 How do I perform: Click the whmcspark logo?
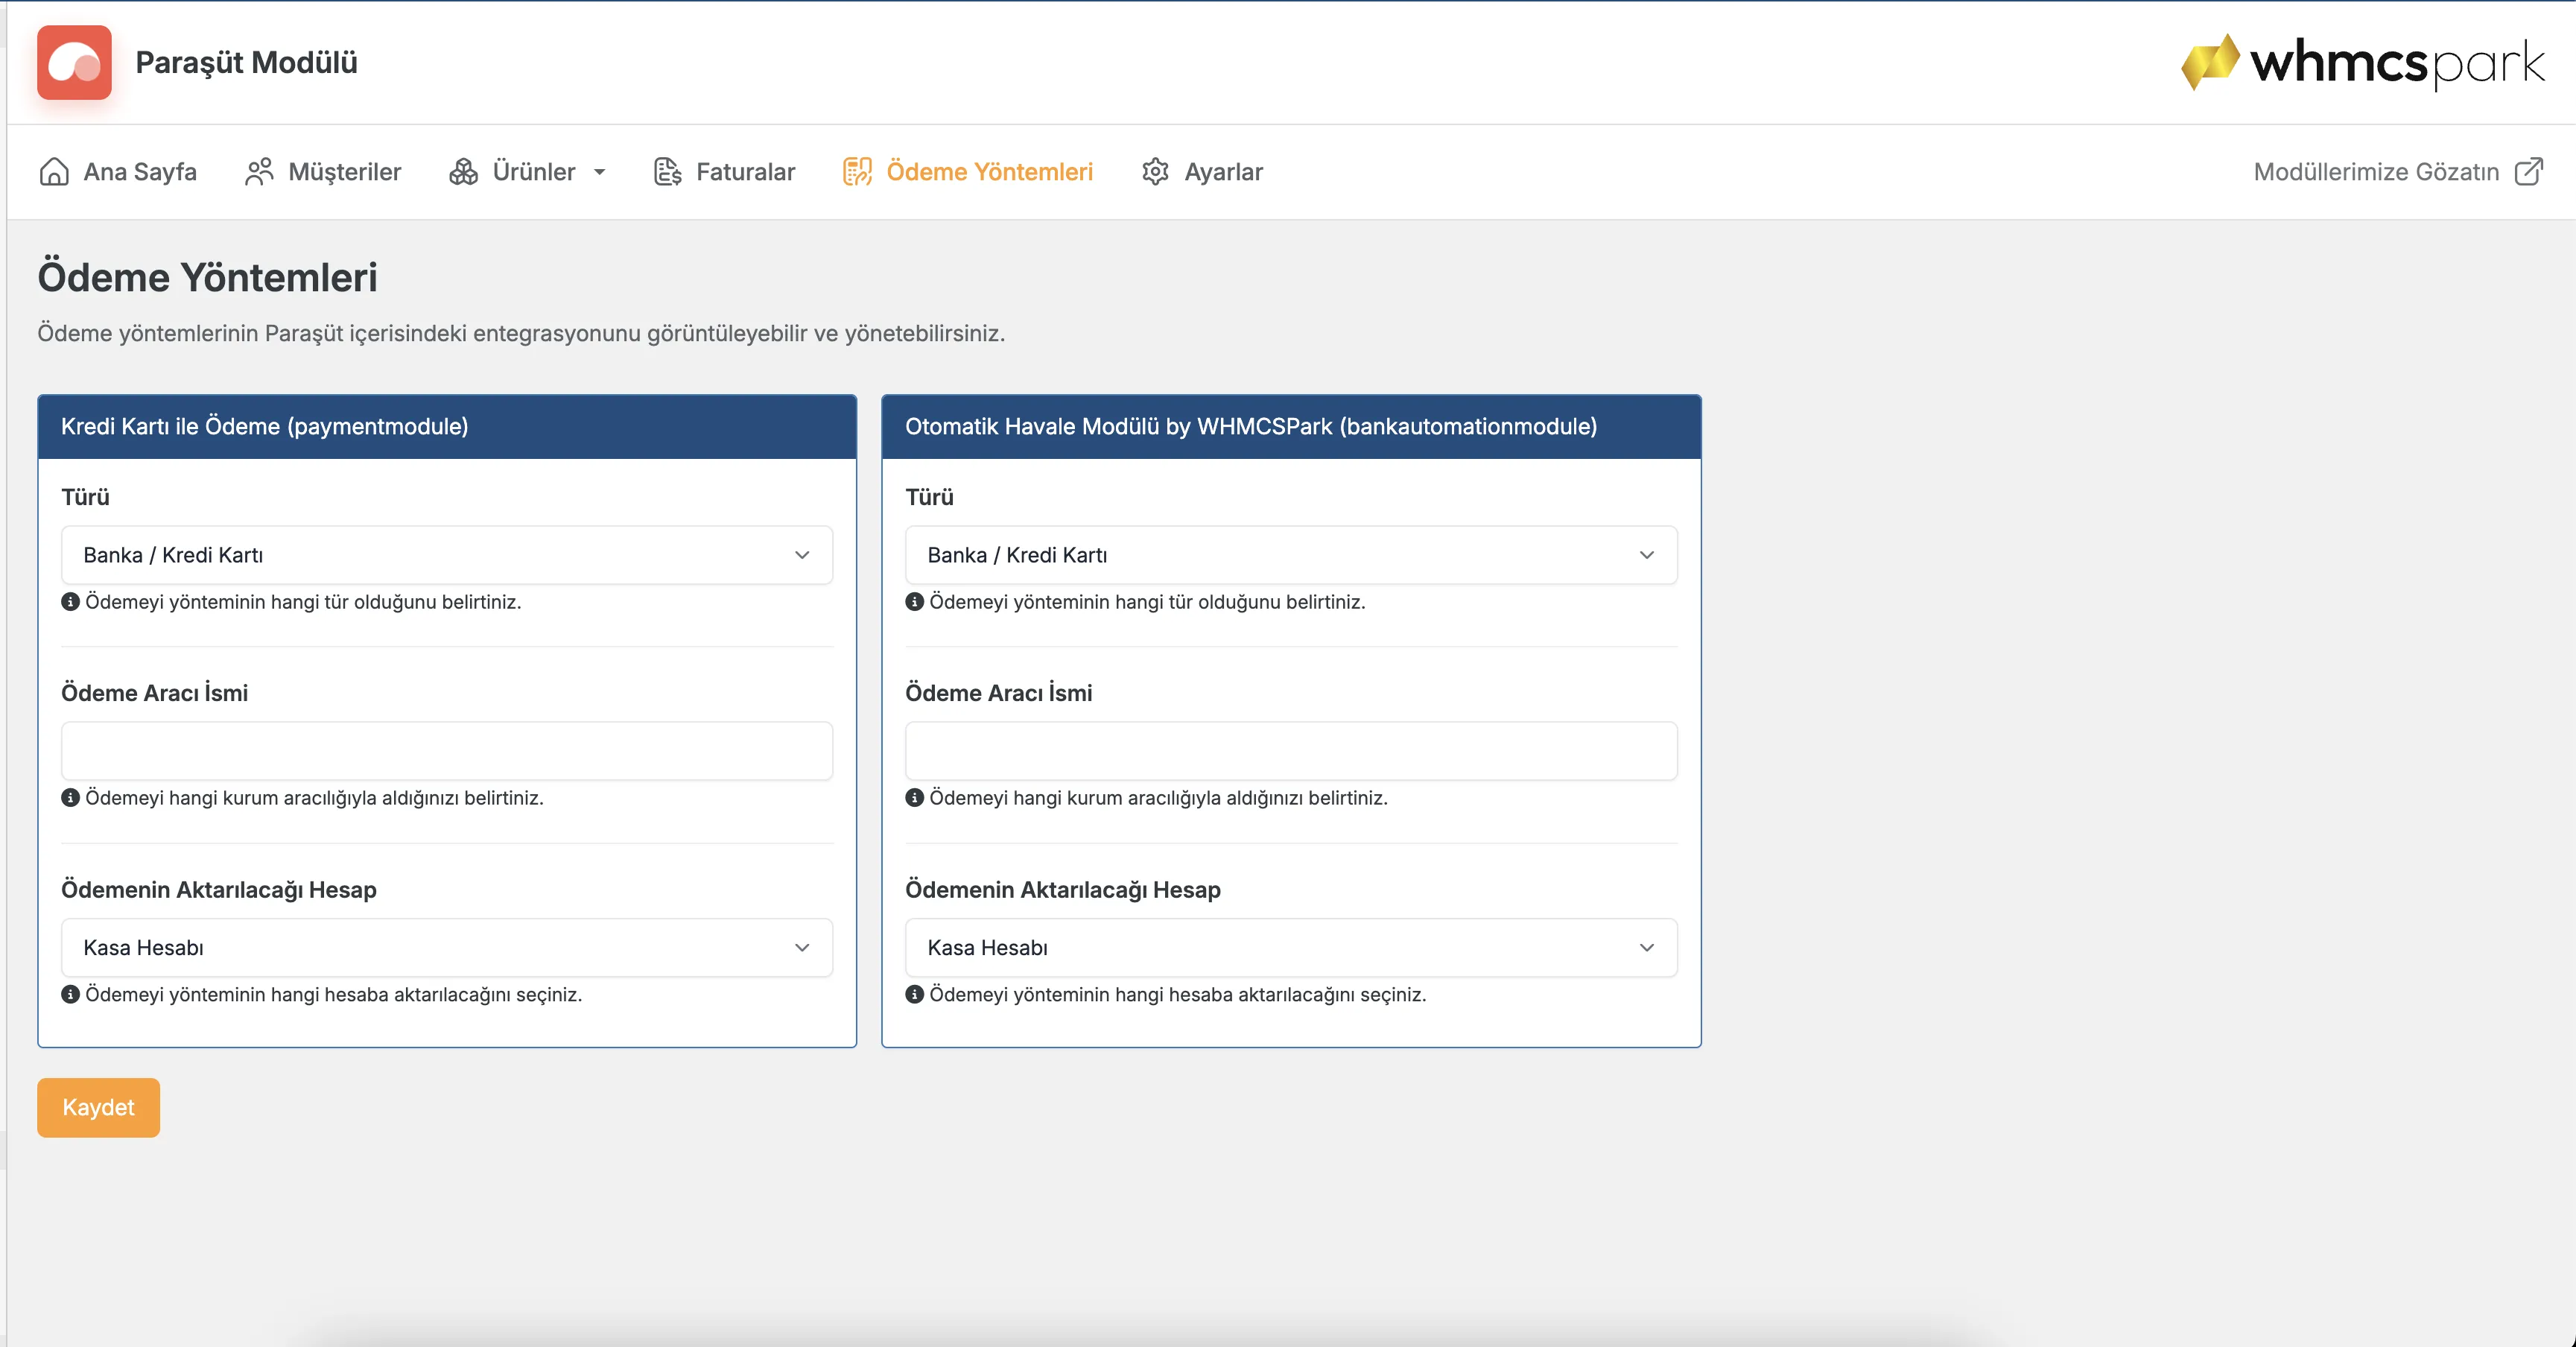[x=2362, y=62]
